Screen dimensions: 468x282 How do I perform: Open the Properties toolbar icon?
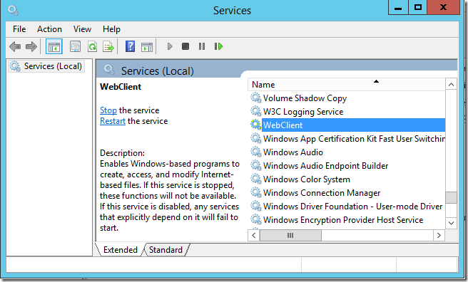(75, 46)
